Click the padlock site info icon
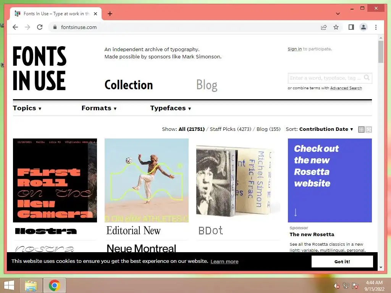The image size is (391, 293). [x=55, y=27]
